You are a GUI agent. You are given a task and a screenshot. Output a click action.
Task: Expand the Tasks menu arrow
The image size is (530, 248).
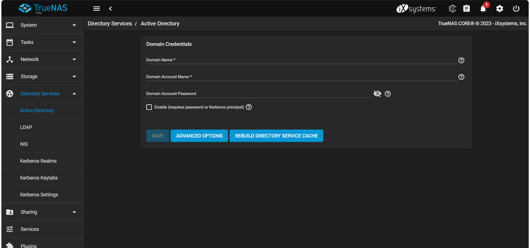(x=74, y=42)
